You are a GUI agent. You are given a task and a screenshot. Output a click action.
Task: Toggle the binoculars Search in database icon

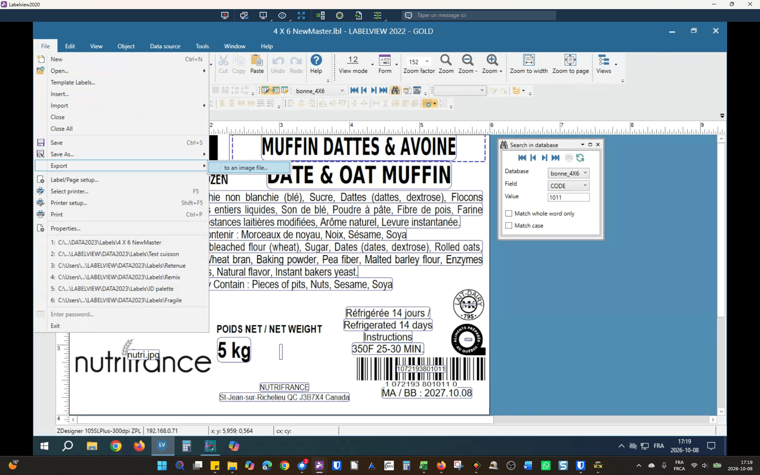tap(395, 91)
